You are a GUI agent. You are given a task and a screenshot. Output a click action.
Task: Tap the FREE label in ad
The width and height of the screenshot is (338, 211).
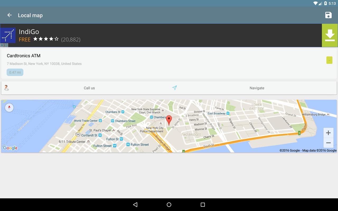pyautogui.click(x=25, y=40)
